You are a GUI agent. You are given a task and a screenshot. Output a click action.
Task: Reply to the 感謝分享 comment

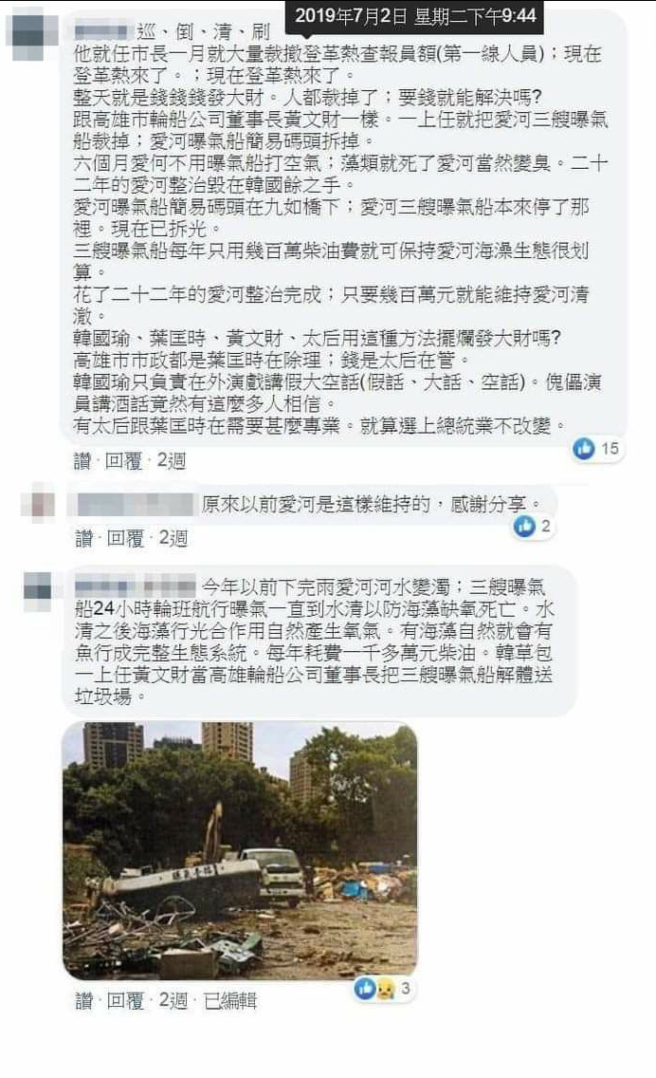click(x=125, y=538)
